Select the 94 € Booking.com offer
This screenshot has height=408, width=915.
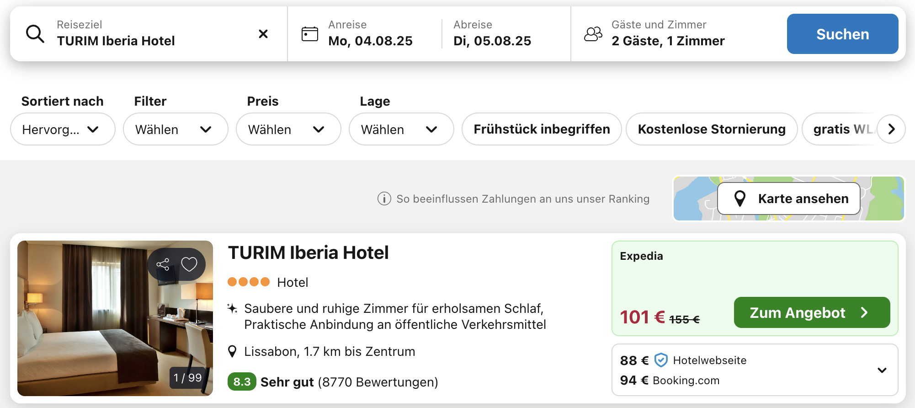(670, 381)
